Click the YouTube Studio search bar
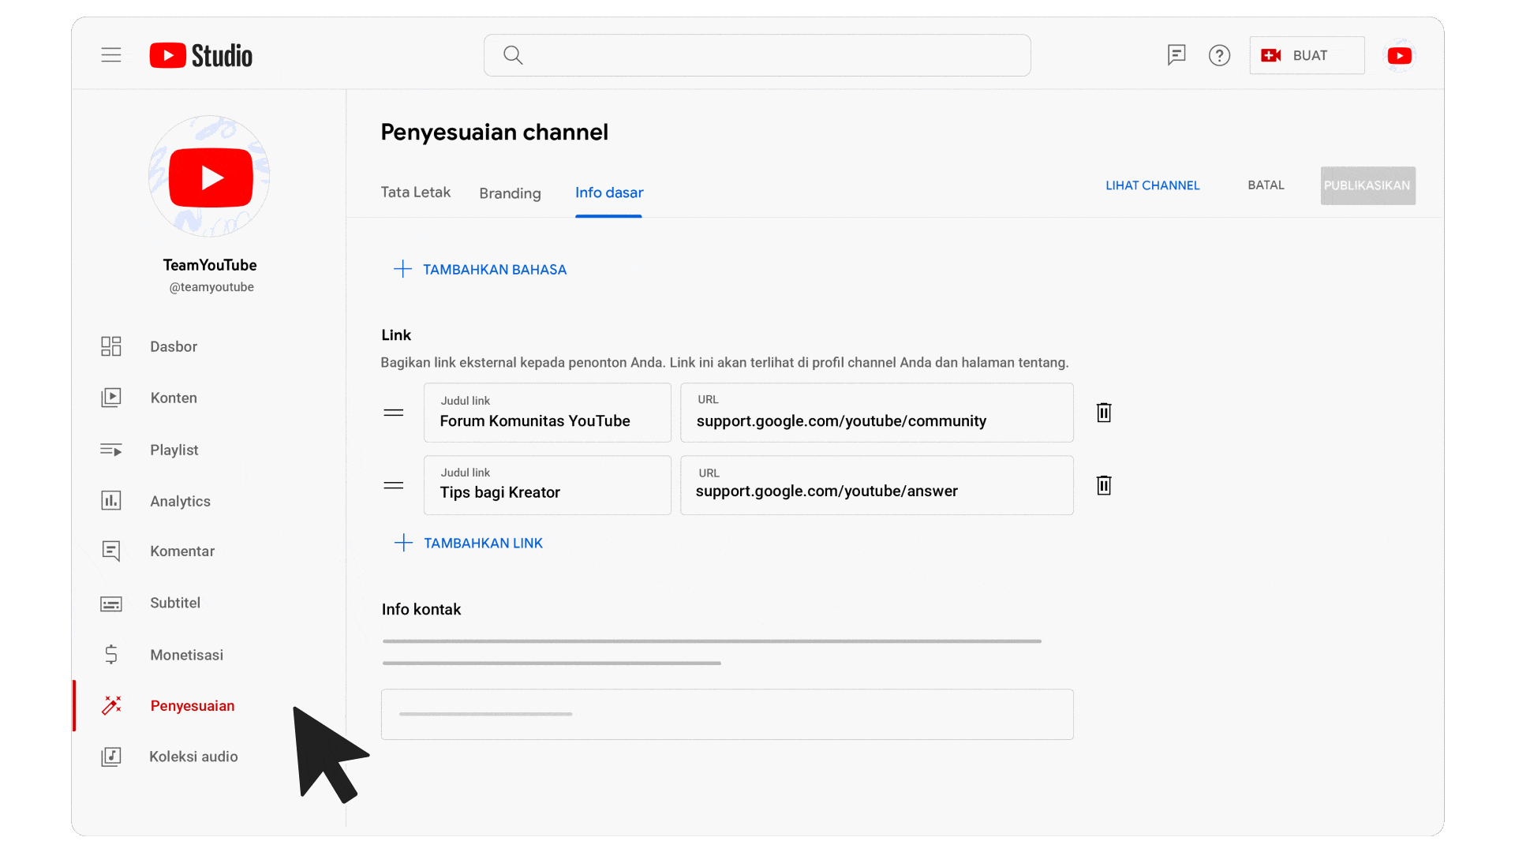Screen dimensions: 1515x852 (x=757, y=55)
